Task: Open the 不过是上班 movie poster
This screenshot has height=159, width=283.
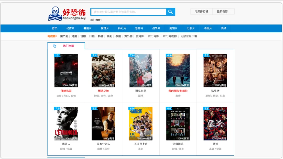Action: [141, 124]
